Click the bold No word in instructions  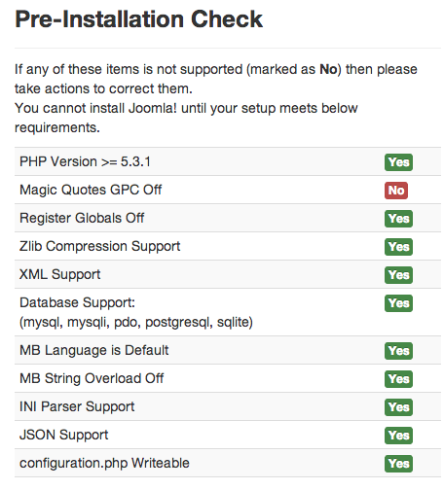click(x=328, y=69)
